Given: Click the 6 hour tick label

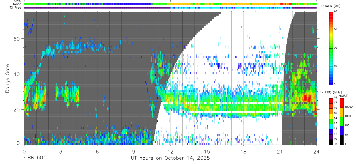Looking at the screenshot, I should [x=97, y=151].
